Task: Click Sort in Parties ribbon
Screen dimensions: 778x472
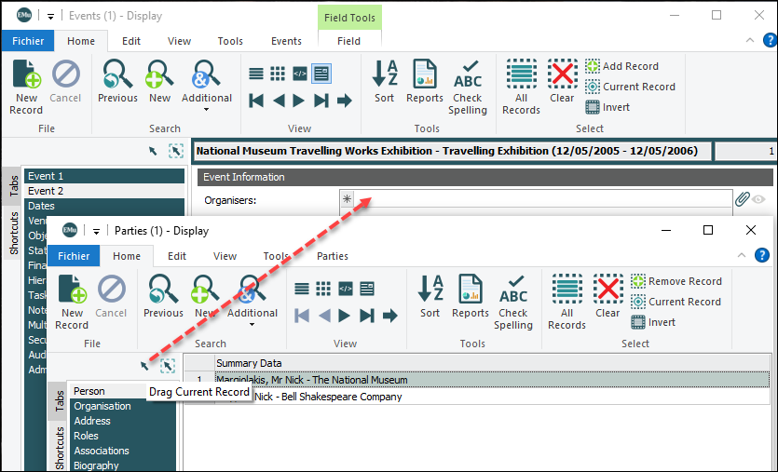Action: tap(430, 301)
